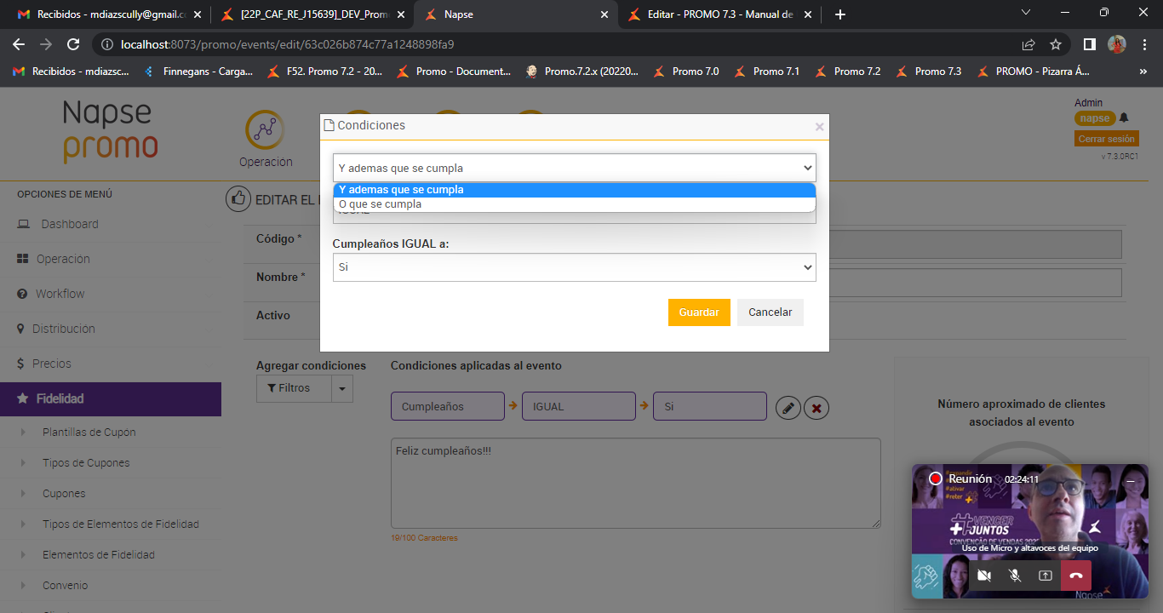Go back to the previous page
This screenshot has width=1163, height=613.
click(19, 44)
